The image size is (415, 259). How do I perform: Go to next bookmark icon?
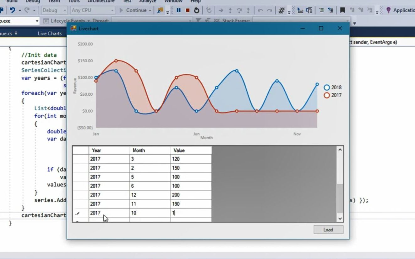coord(360,10)
